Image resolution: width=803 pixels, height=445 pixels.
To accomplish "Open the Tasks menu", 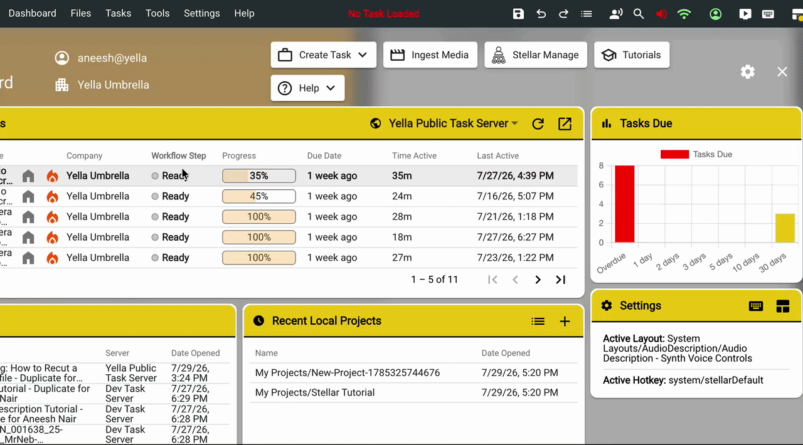I will point(118,13).
